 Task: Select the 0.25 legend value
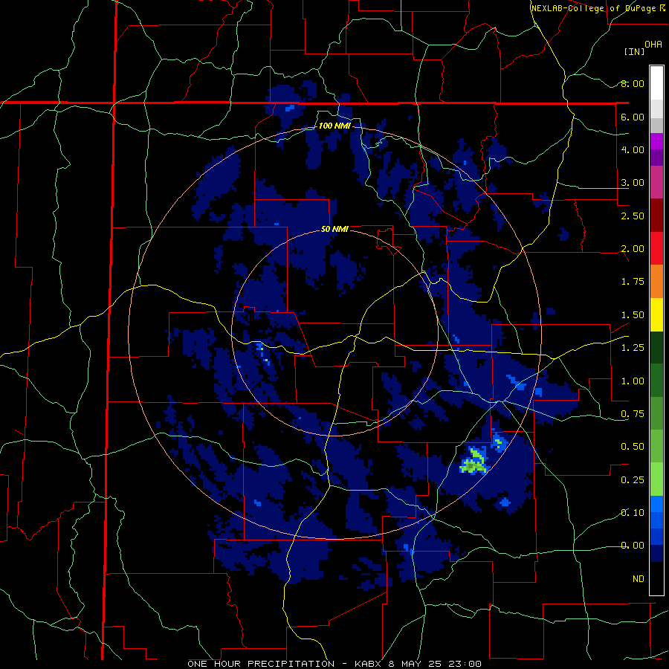[633, 480]
